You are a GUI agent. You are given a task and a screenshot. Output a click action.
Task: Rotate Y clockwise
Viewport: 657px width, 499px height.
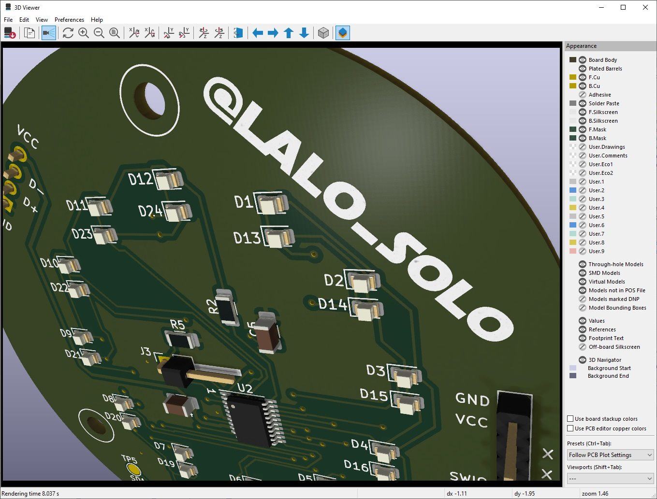click(x=169, y=33)
